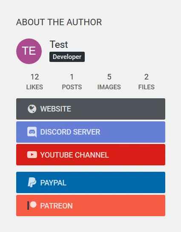View the 1 Posts stat
The image size is (181, 232).
(x=72, y=82)
